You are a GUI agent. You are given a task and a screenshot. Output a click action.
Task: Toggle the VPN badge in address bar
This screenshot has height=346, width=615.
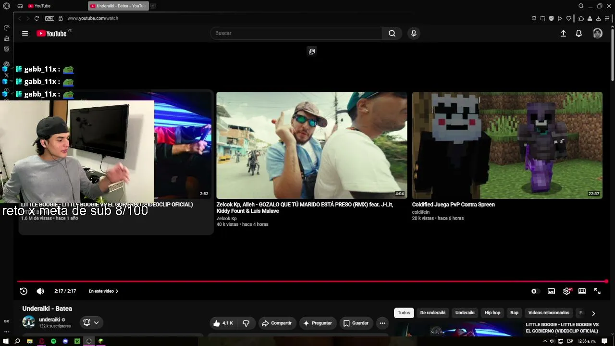point(49,18)
